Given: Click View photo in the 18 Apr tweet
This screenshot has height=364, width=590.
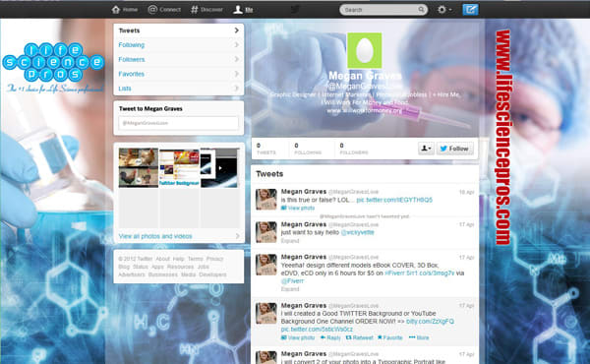Looking at the screenshot, I should tap(298, 208).
